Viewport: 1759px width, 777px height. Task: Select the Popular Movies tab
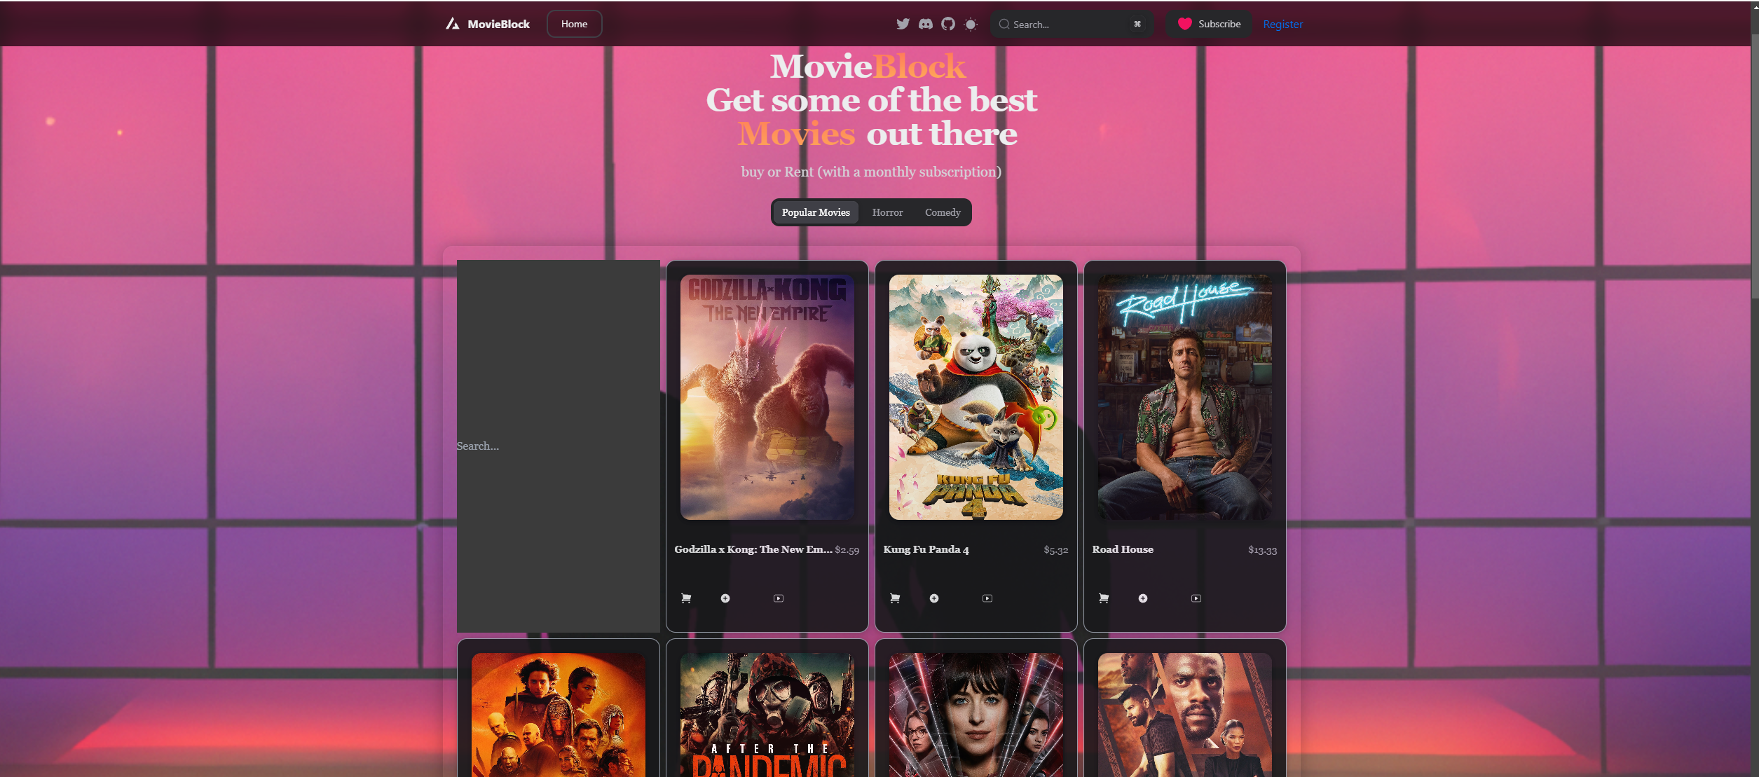click(815, 212)
